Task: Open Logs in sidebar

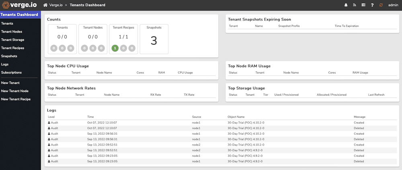Action: point(4,65)
